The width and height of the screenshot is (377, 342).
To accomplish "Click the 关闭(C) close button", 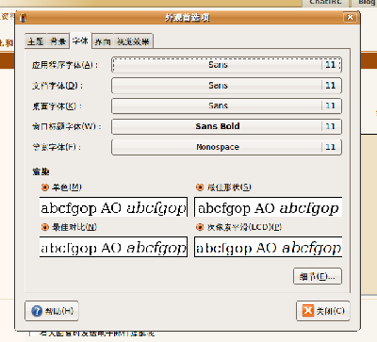I will click(x=323, y=311).
